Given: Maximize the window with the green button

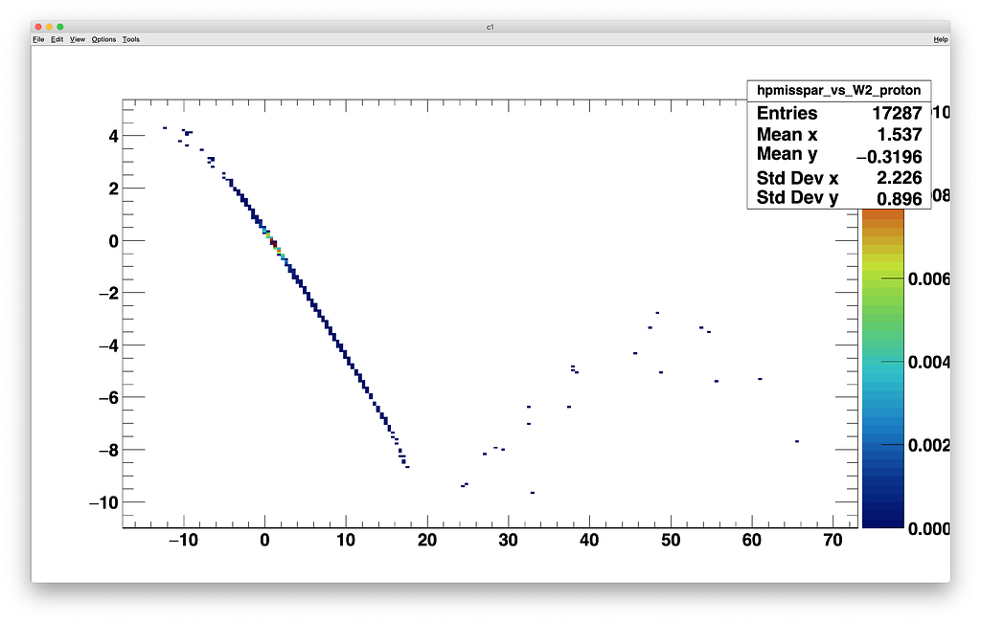Looking at the screenshot, I should [x=61, y=27].
